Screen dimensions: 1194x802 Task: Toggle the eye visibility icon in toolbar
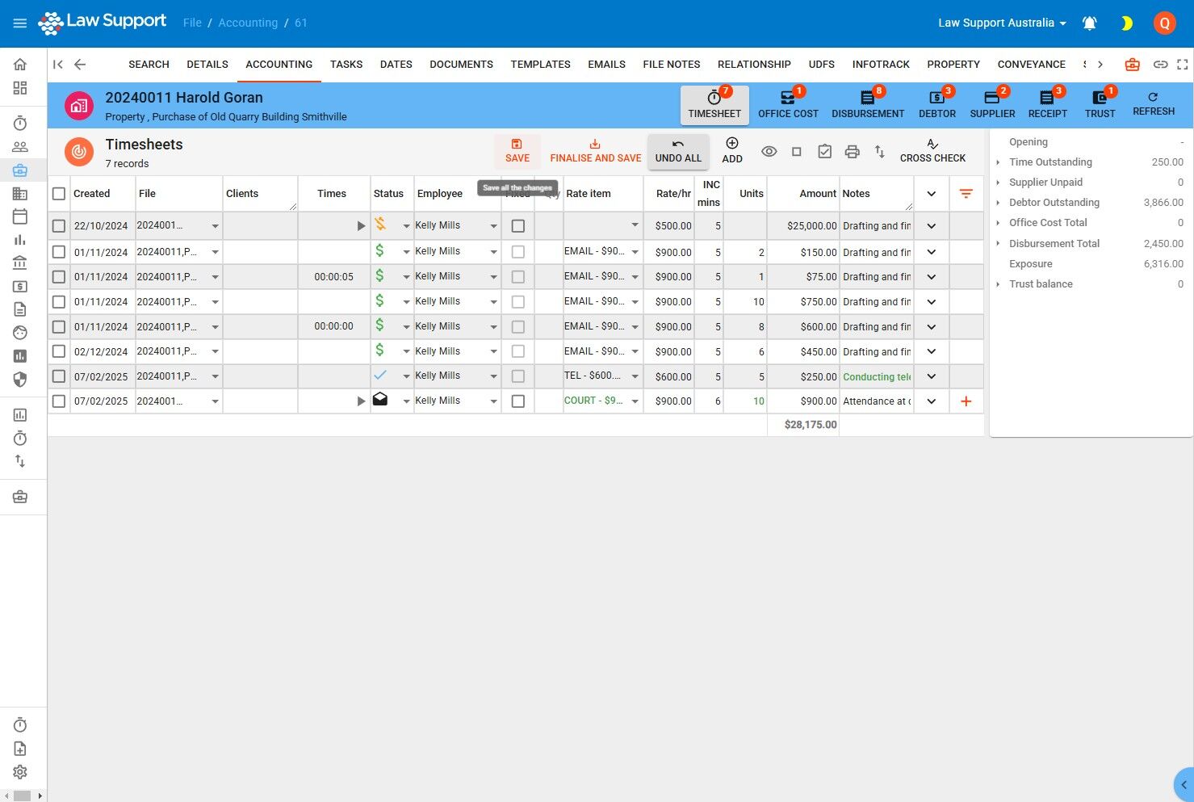pyautogui.click(x=769, y=152)
